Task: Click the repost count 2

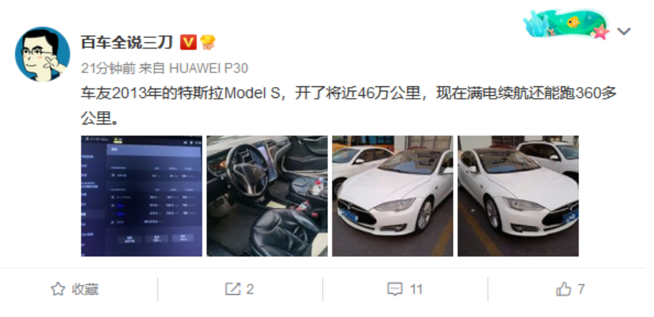Action: click(250, 289)
